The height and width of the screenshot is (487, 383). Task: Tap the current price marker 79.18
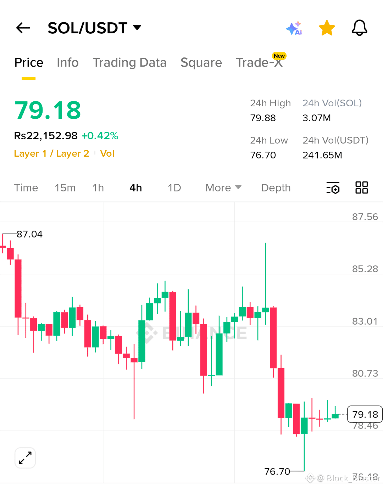coord(365,414)
